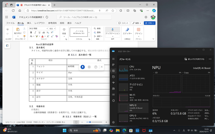Viewport: 215px width, 134px height.
Task: Click the blue microphone in dictation toolbar
Action: coord(83,67)
